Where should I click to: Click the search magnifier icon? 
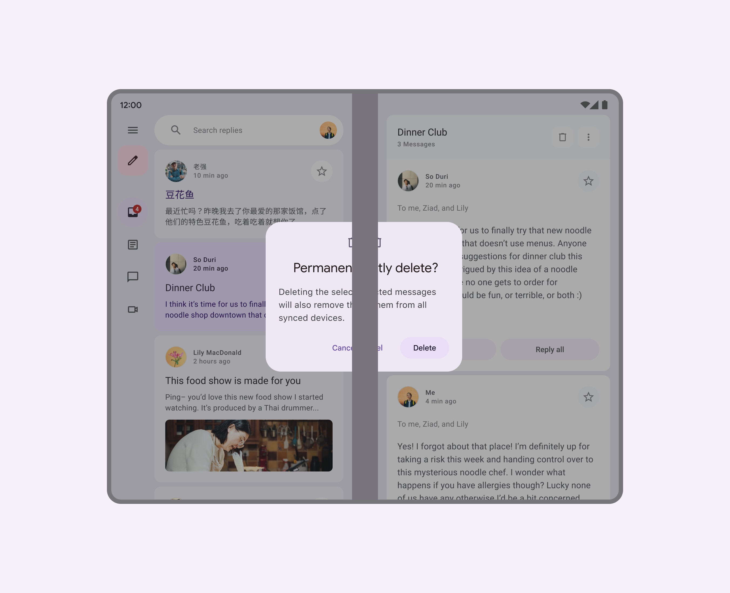click(175, 130)
